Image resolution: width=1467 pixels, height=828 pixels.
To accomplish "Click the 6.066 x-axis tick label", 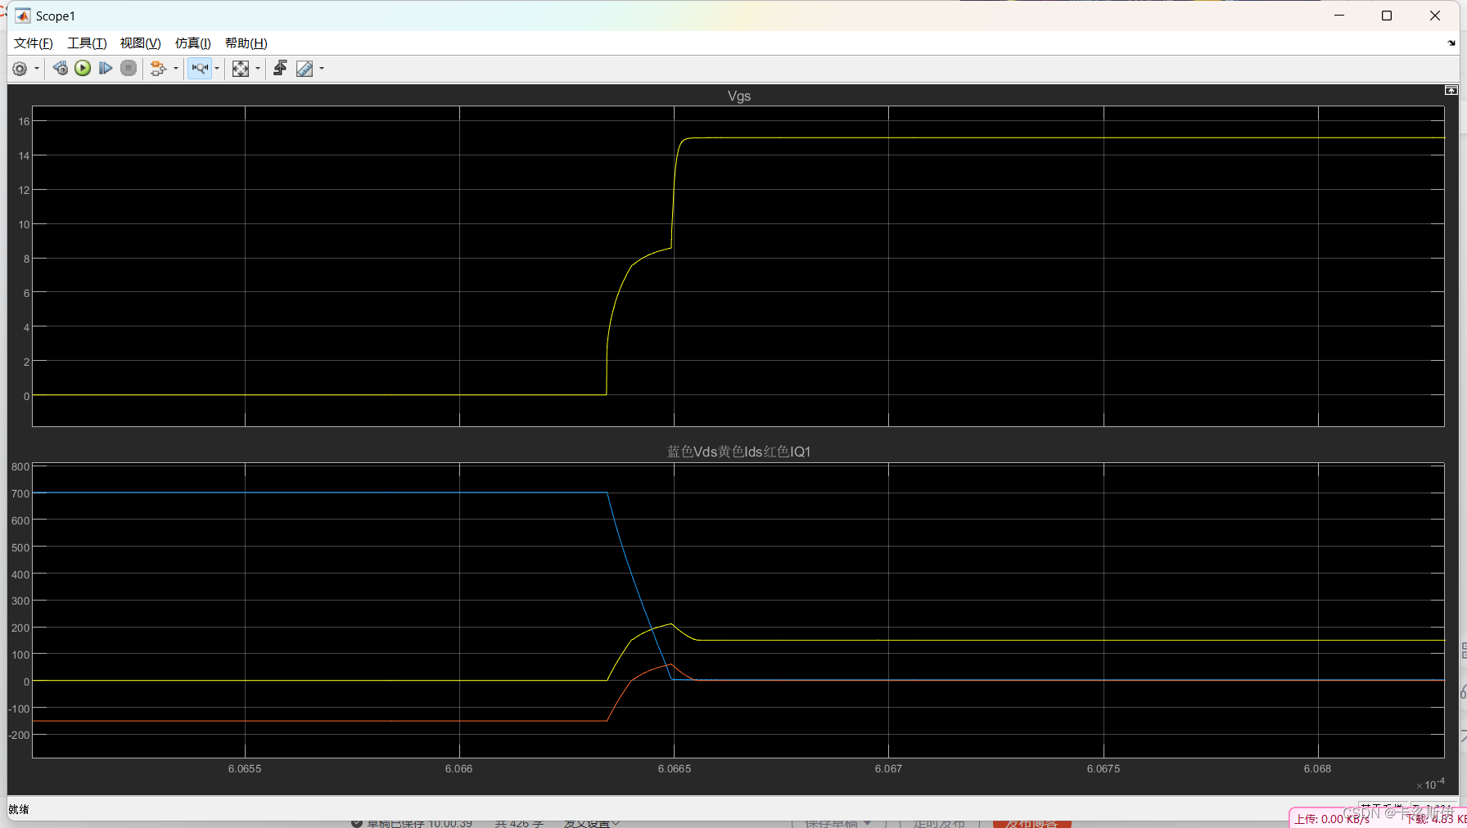I will click(458, 769).
